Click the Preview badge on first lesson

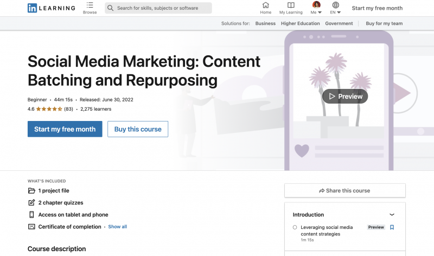click(x=376, y=227)
